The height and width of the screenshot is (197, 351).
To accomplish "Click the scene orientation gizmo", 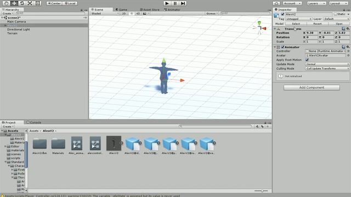I will click(259, 28).
